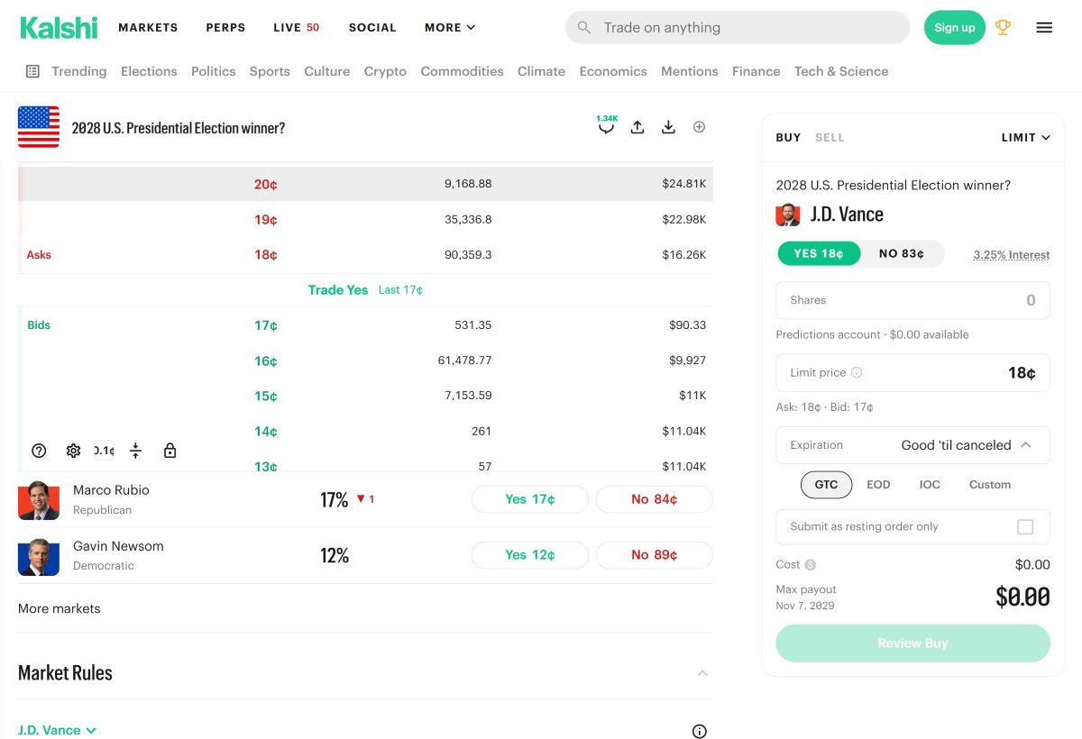1082x739 pixels.
Task: Click the search magnifier icon
Action: click(x=584, y=28)
